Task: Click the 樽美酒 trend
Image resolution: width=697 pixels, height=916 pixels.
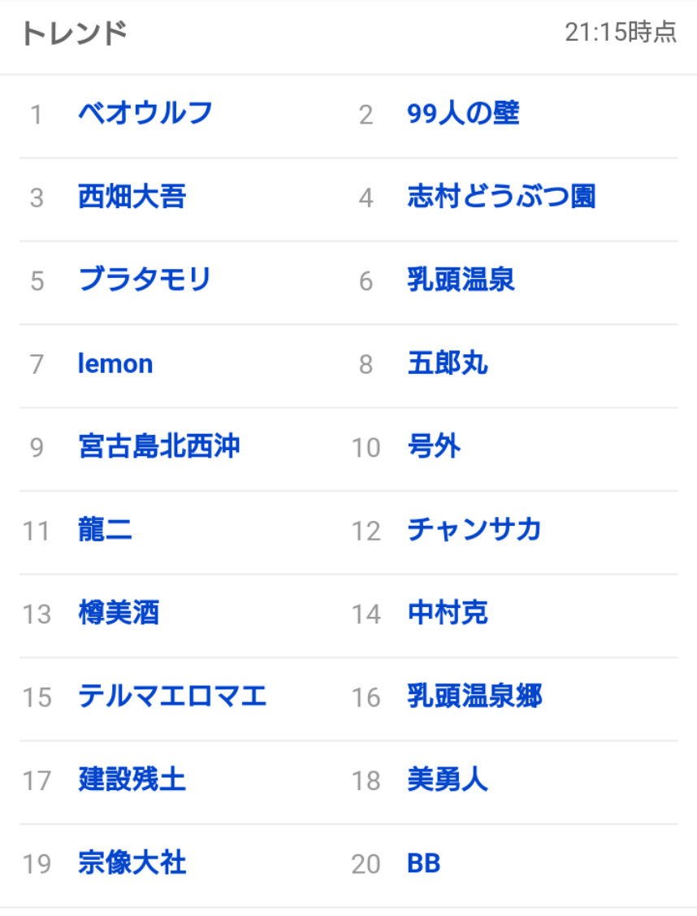Action: (x=119, y=614)
